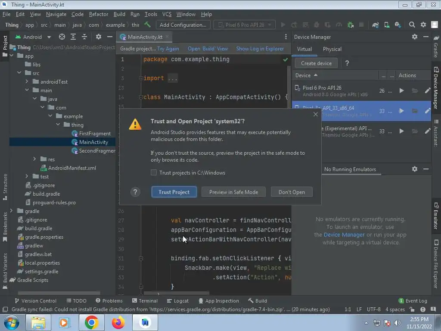
Task: Click the Search Everywhere magnifier icon
Action: [412, 25]
